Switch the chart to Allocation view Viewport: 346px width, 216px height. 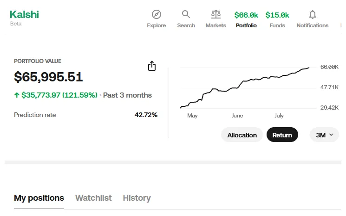pos(242,135)
